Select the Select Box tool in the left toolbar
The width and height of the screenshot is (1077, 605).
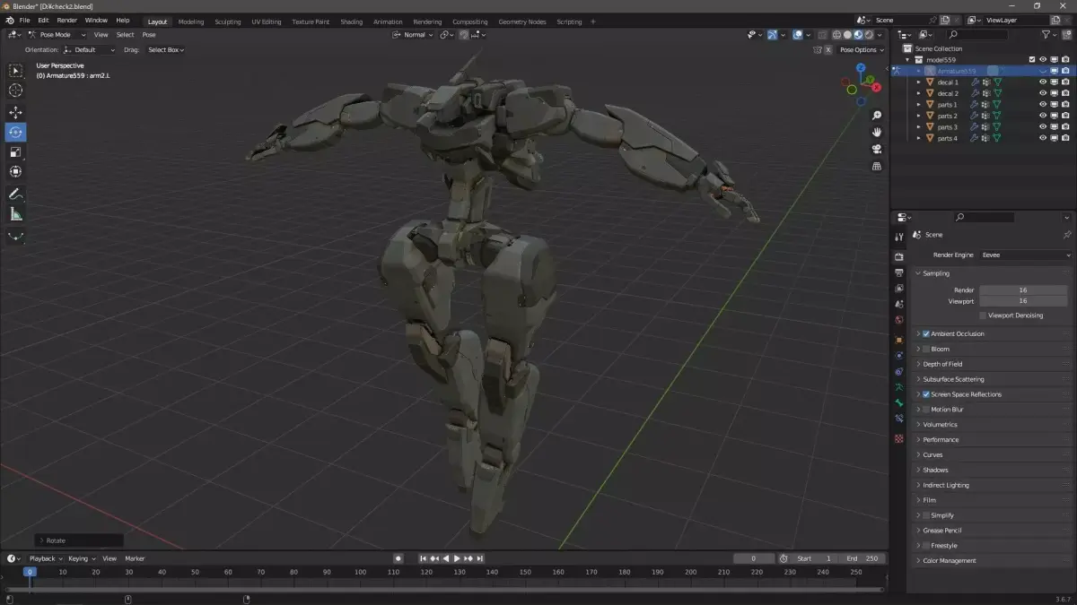tap(16, 70)
